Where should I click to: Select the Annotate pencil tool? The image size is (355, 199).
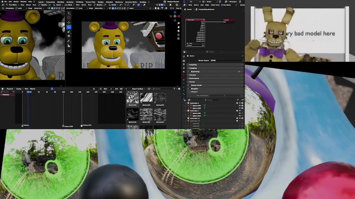click(69, 41)
